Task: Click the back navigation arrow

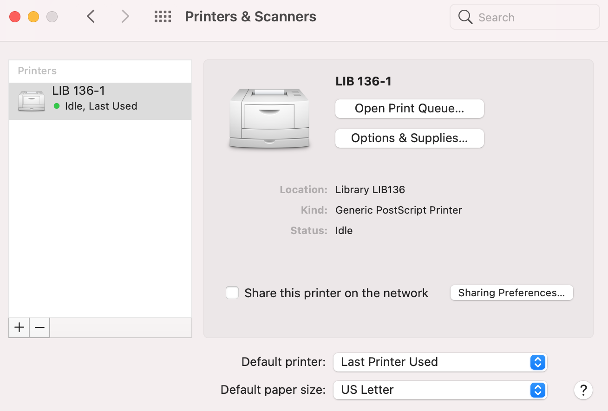Action: (x=91, y=16)
